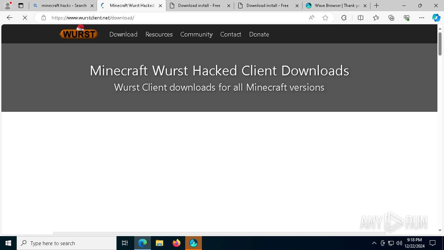Toggle Split screen view
444x250 pixels.
[x=360, y=18]
